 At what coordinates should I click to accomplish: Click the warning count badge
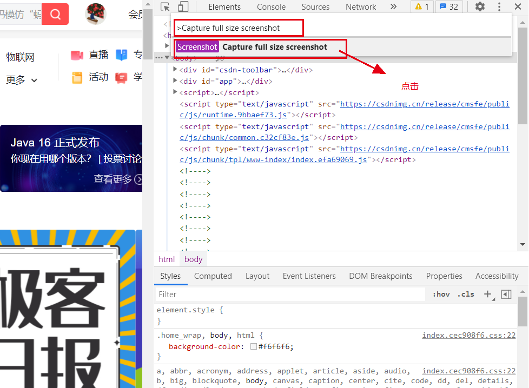tap(422, 6)
